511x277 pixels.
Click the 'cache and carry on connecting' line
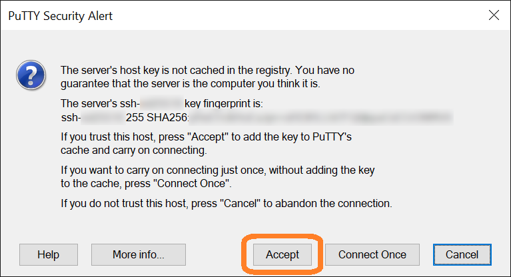pos(134,150)
